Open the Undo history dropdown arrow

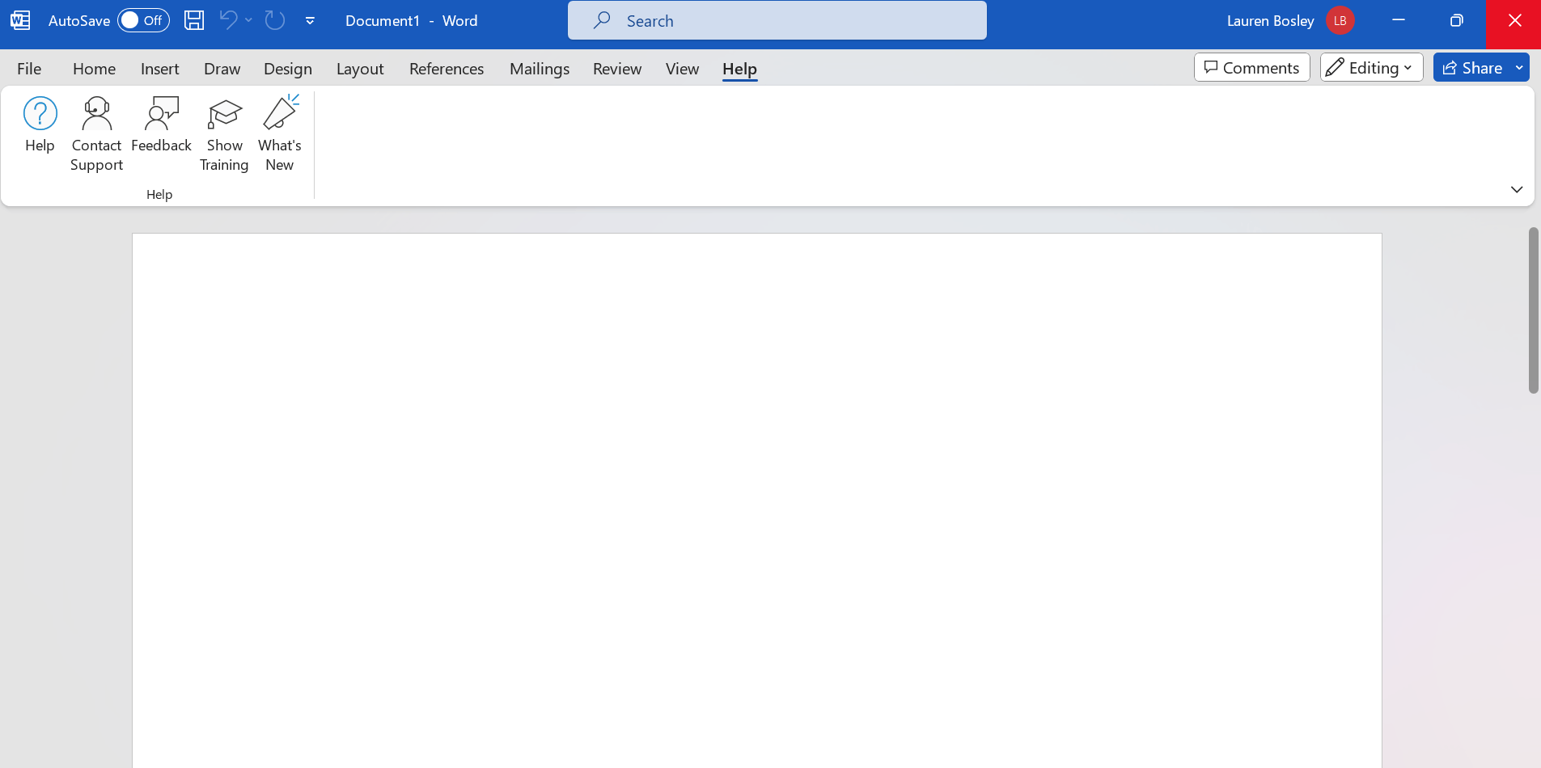click(x=248, y=20)
